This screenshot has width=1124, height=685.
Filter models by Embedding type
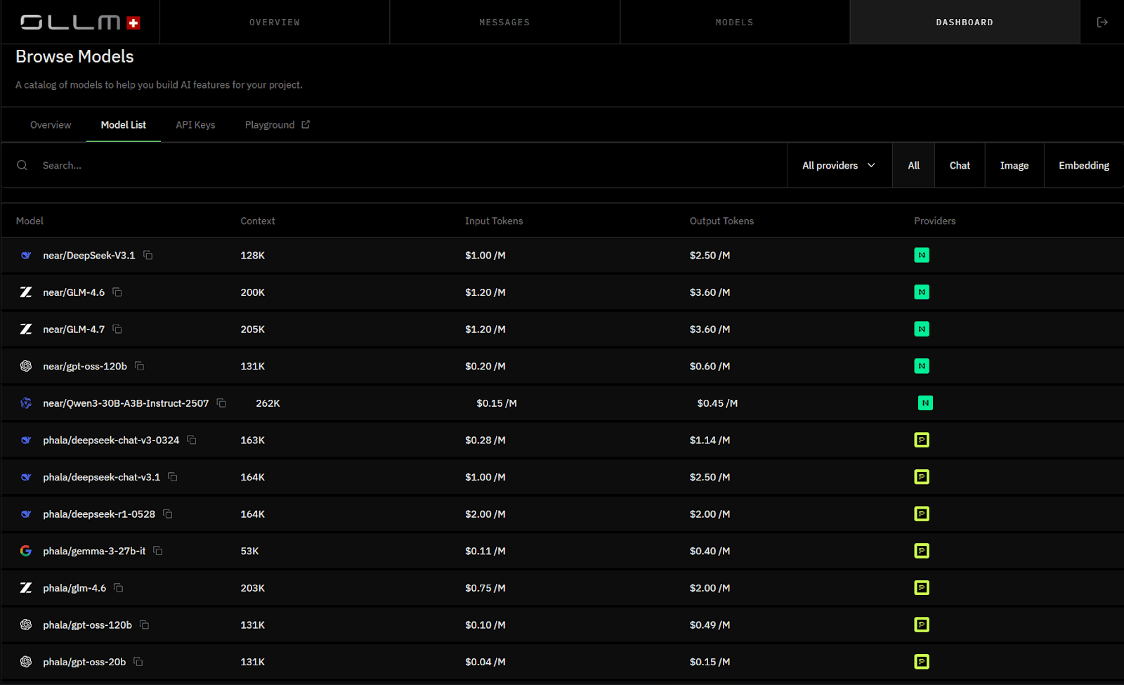1084,165
